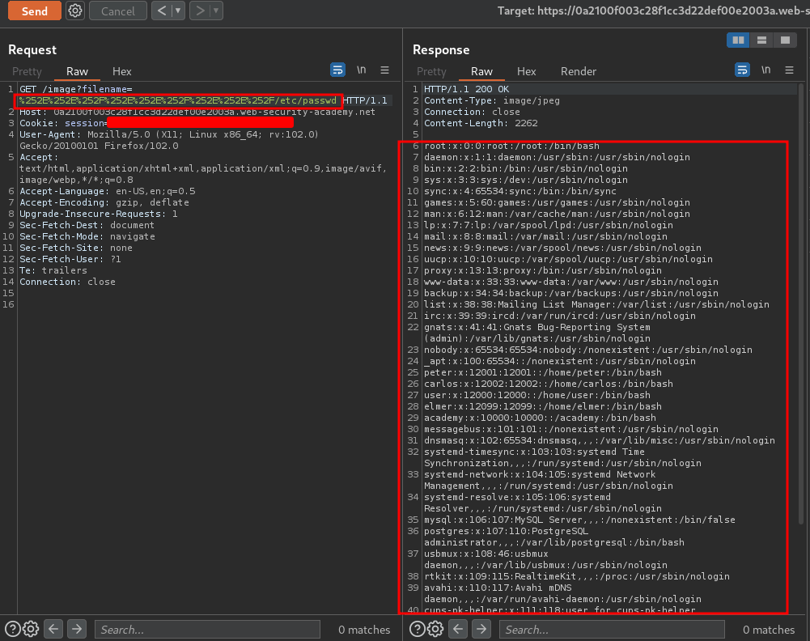
Task: Open help icon under Response panel
Action: [418, 629]
